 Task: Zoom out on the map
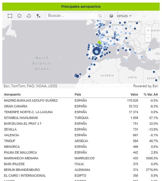coord(148,38)
